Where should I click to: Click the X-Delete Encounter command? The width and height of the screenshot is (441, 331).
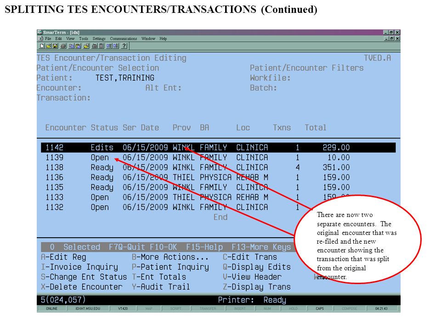tap(82, 287)
